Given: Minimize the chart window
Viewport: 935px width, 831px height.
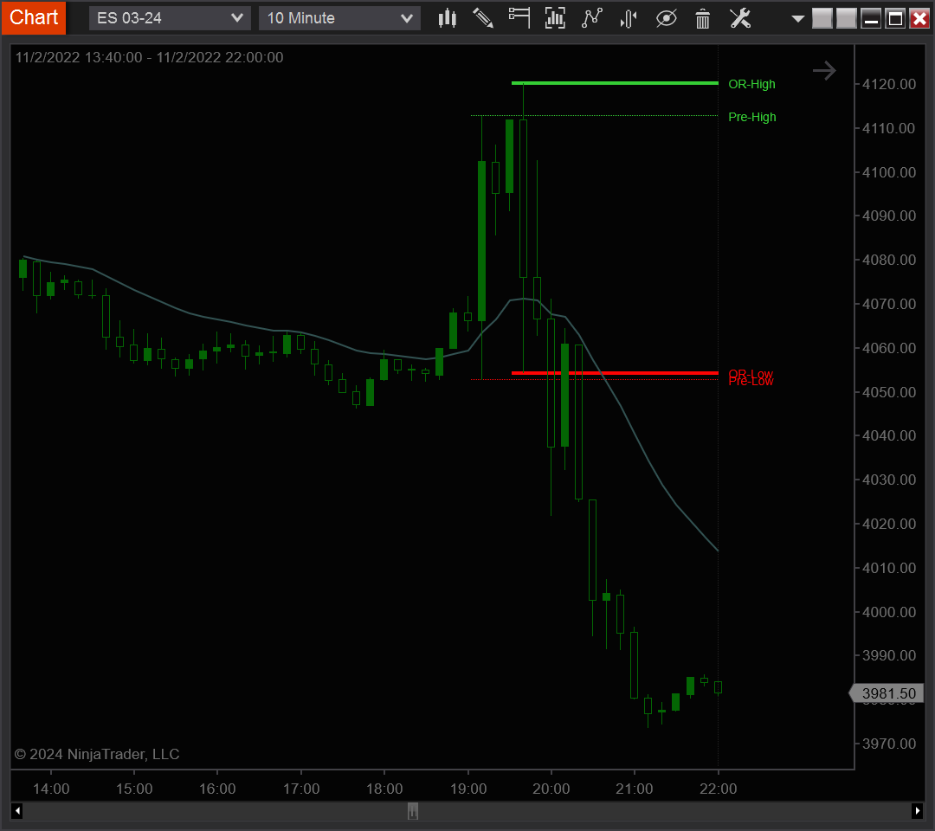Looking at the screenshot, I should [871, 18].
